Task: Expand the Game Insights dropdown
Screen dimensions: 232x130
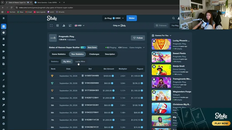Action: (x=137, y=47)
